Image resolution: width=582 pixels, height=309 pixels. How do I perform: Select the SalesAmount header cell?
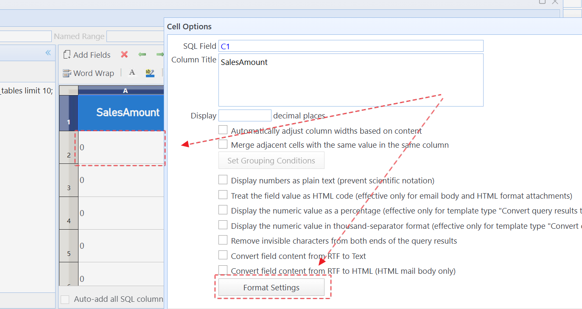(121, 112)
